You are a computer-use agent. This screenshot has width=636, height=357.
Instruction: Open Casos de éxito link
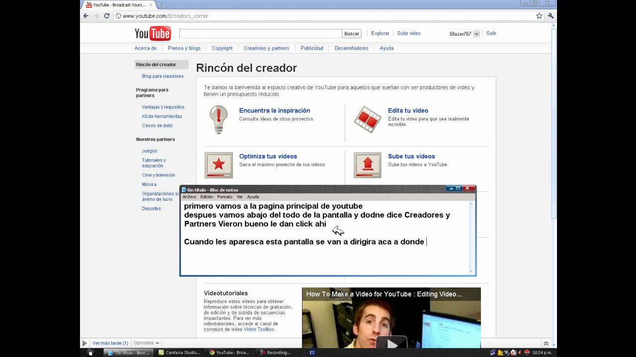157,126
